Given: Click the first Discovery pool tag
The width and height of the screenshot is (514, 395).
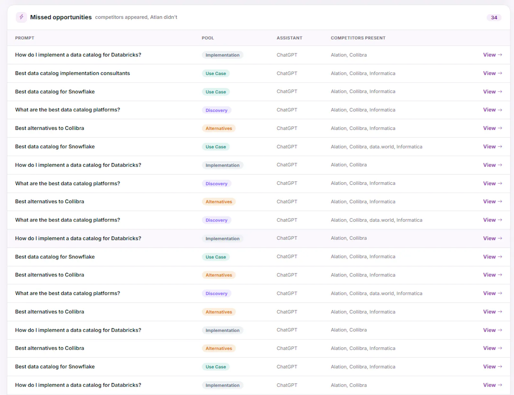Looking at the screenshot, I should 217,110.
